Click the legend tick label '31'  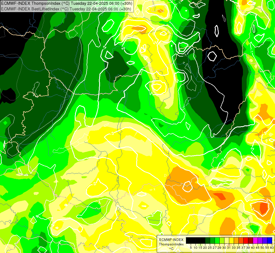coord(229,248)
